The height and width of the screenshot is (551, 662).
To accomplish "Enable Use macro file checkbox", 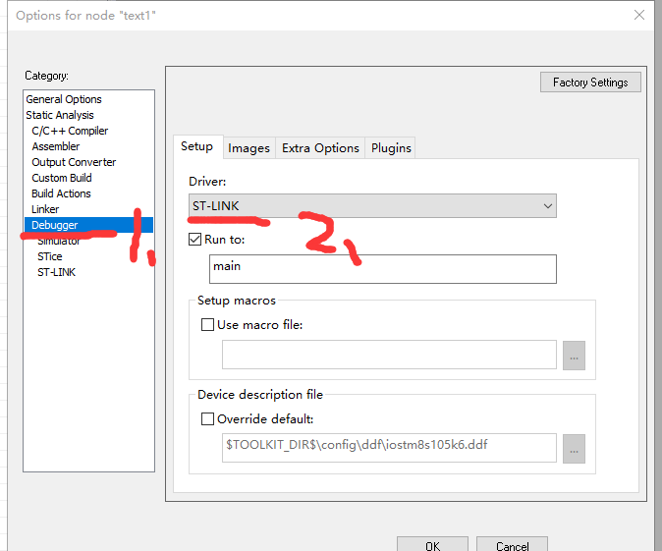I will pos(207,325).
